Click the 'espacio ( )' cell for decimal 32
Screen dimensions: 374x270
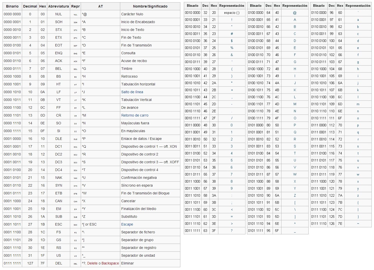[232, 13]
